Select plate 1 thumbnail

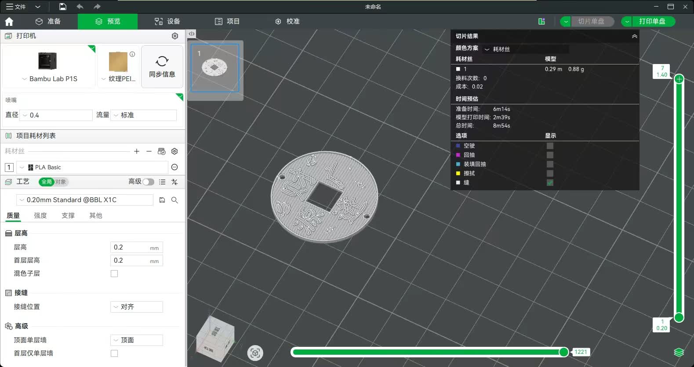click(215, 68)
